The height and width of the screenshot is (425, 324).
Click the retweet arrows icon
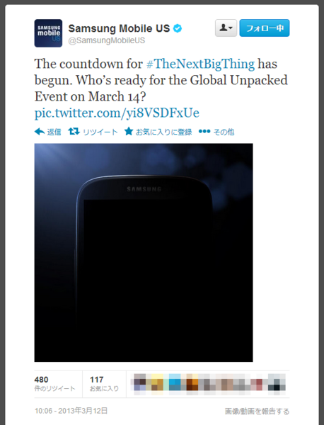(74, 132)
